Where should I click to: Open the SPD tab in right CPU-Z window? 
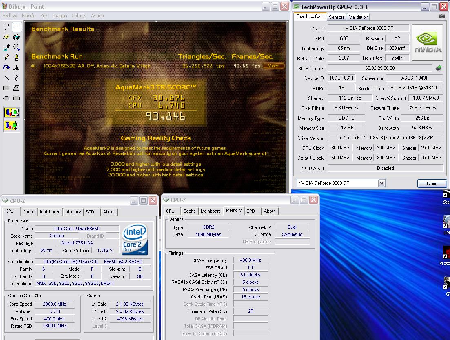(x=250, y=211)
